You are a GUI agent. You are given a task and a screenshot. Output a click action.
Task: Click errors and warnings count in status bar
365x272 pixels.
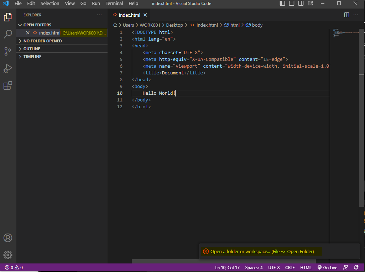tap(14, 268)
